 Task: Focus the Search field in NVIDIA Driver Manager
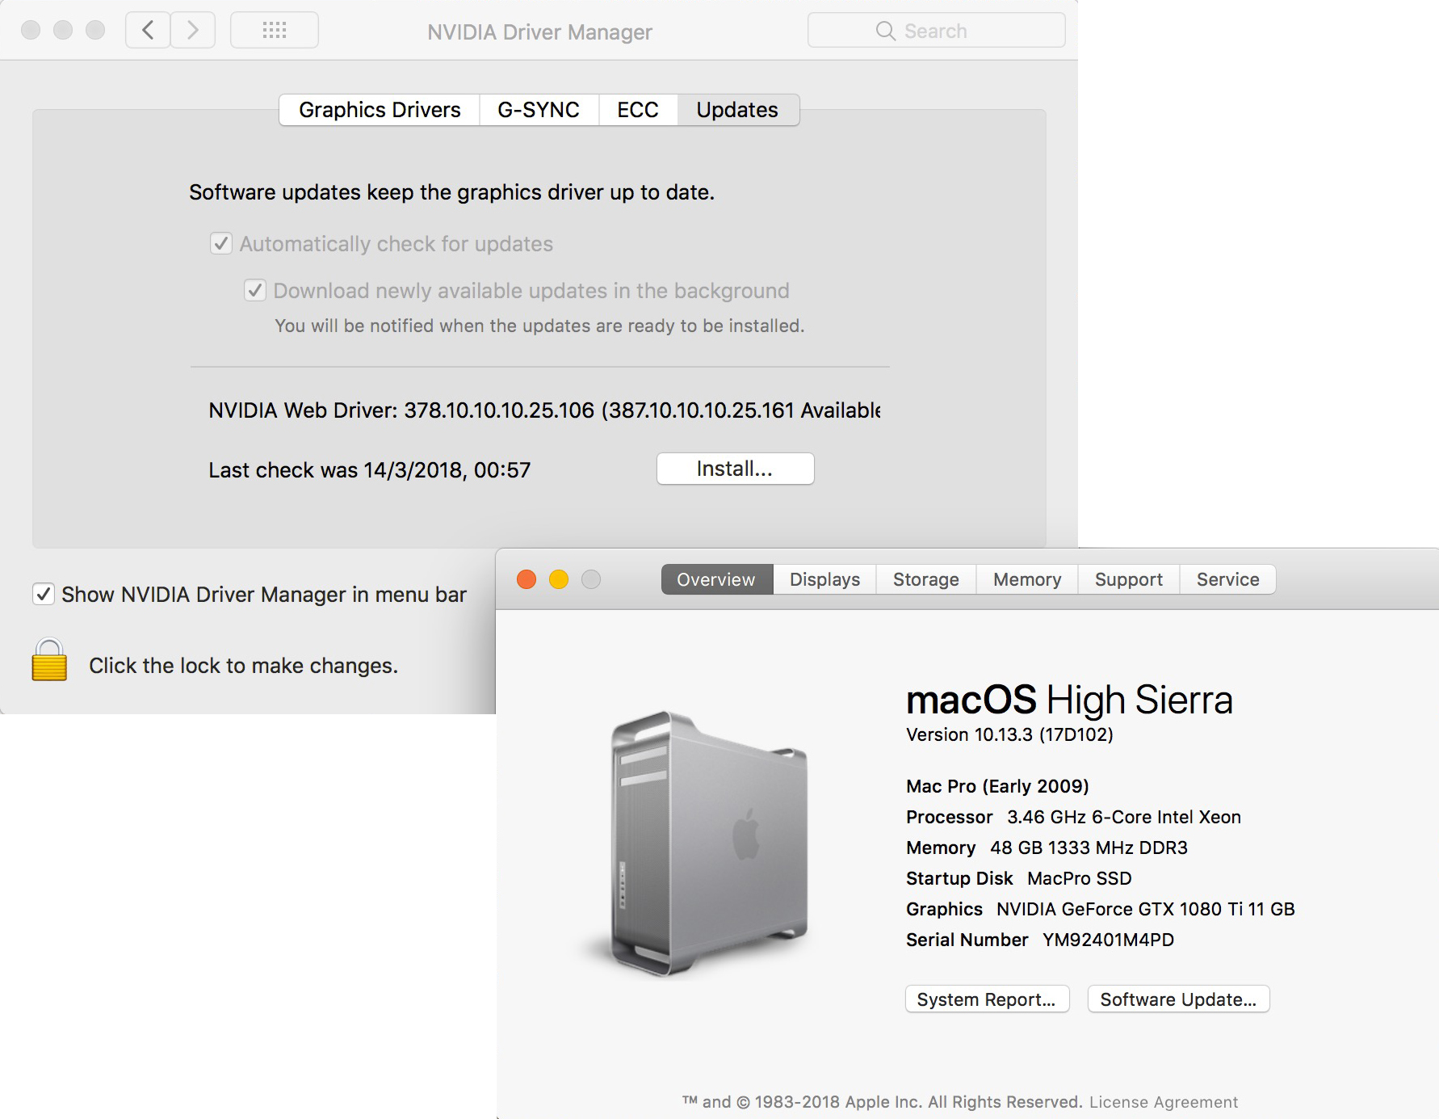[x=936, y=31]
